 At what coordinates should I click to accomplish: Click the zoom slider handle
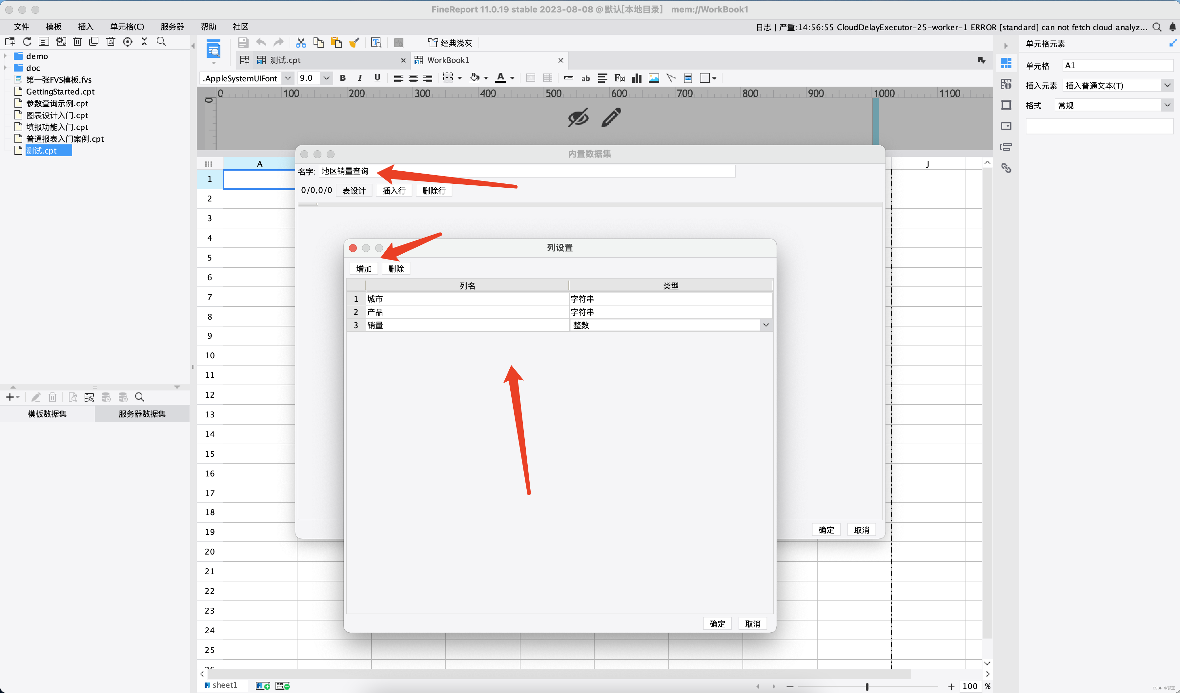(x=867, y=686)
